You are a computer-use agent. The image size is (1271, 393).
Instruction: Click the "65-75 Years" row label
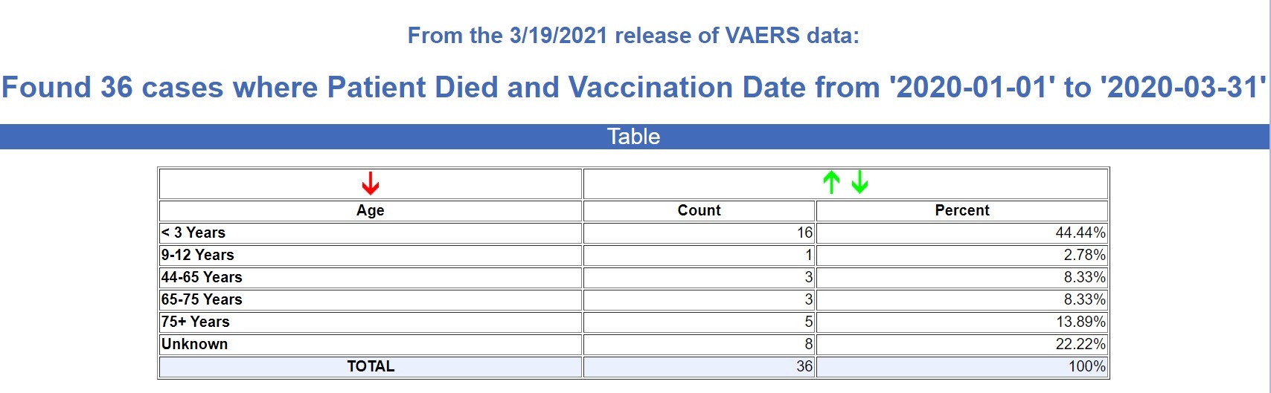[202, 299]
